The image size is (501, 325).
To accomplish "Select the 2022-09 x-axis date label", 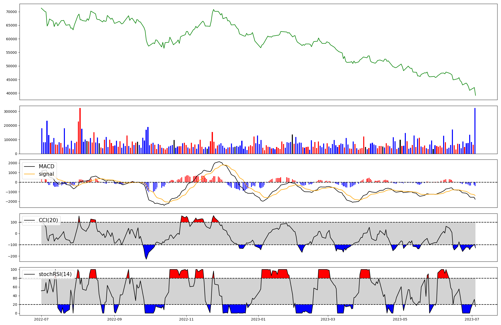I will pos(114,319).
